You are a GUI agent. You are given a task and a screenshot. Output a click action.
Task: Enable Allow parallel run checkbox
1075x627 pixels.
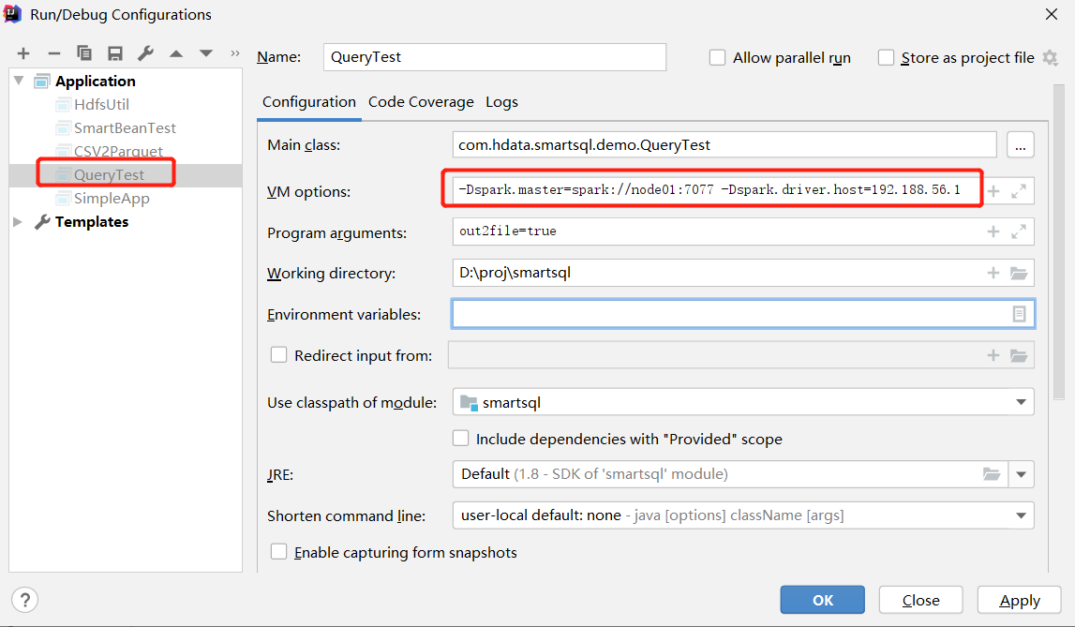tap(718, 58)
